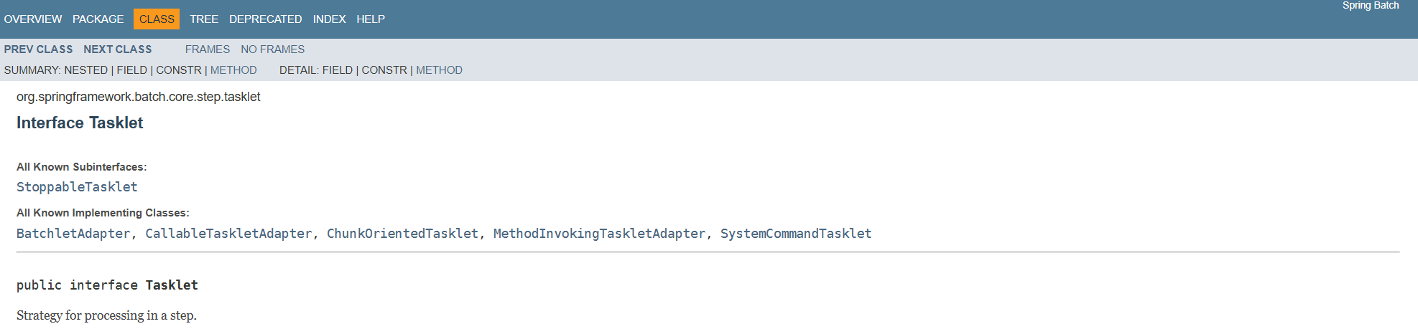Viewport: 1418px width, 329px height.
Task: Go to Next Class
Action: point(118,49)
